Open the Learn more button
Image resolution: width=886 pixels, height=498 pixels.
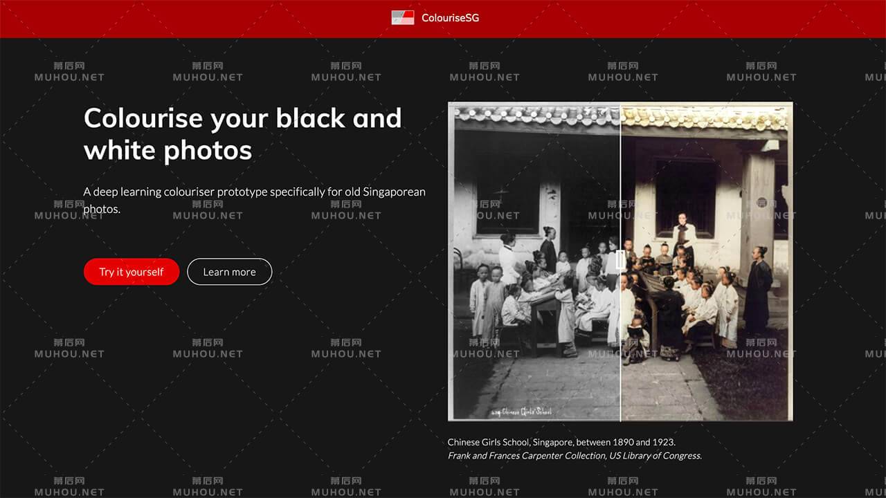pyautogui.click(x=229, y=272)
